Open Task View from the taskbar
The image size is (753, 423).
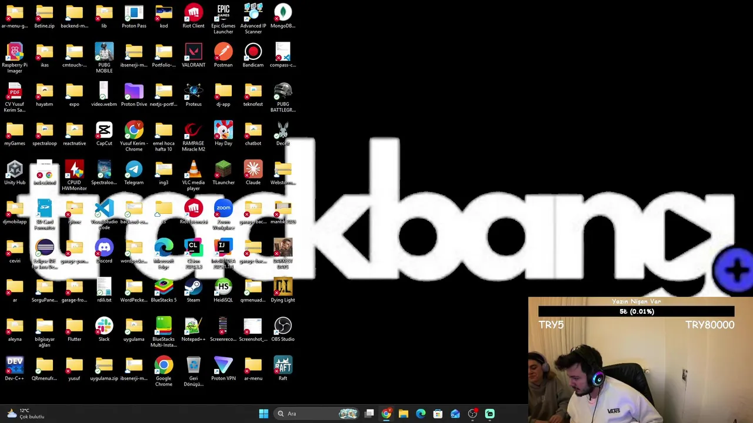[369, 414]
